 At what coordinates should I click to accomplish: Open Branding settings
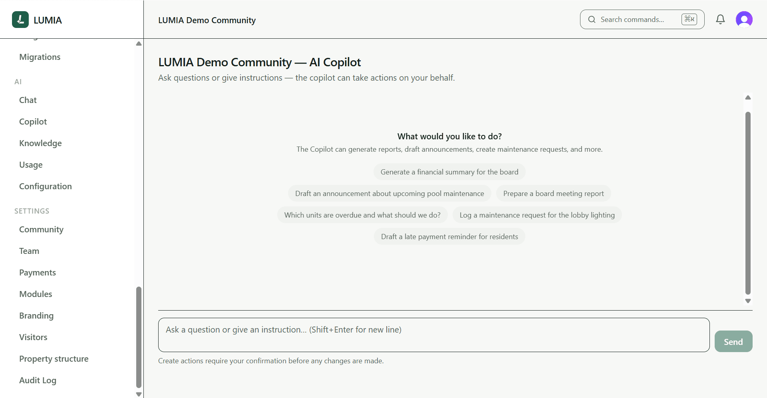[x=36, y=316]
